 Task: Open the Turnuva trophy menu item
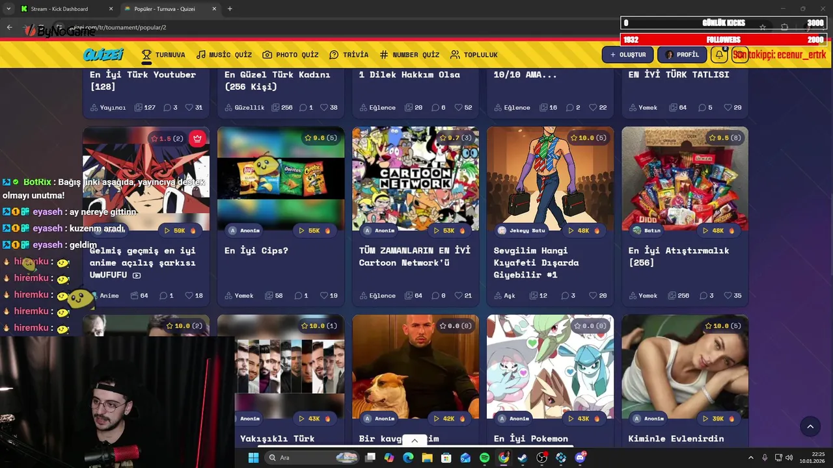click(163, 55)
